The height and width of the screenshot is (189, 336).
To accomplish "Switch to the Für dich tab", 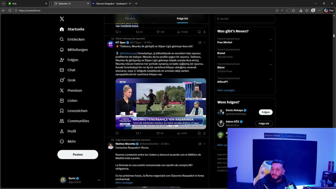I will [x=130, y=19].
